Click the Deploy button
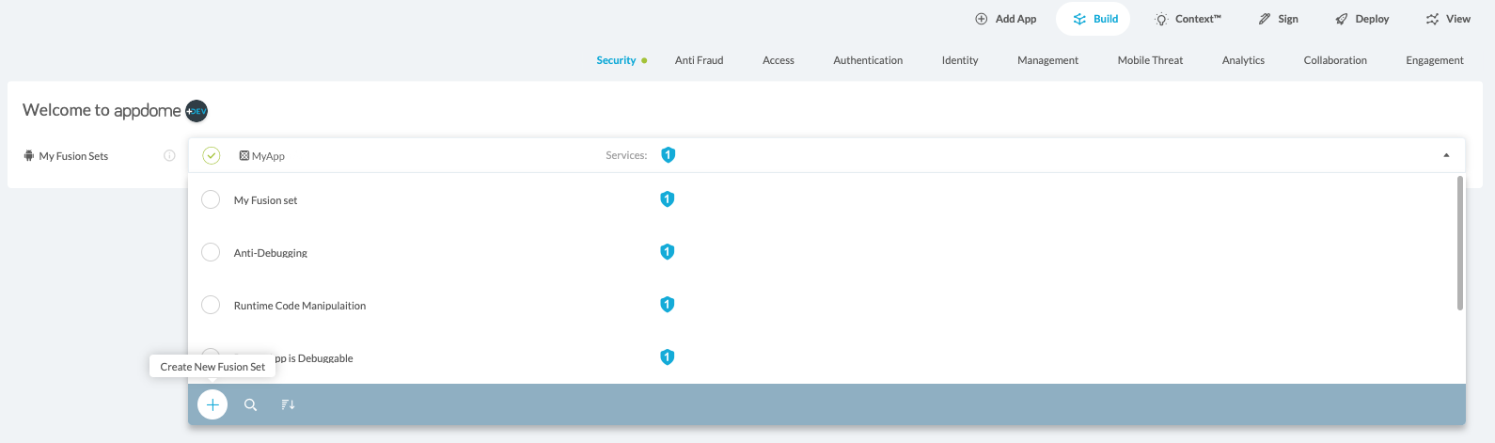The height and width of the screenshot is (443, 1495). (x=1361, y=19)
